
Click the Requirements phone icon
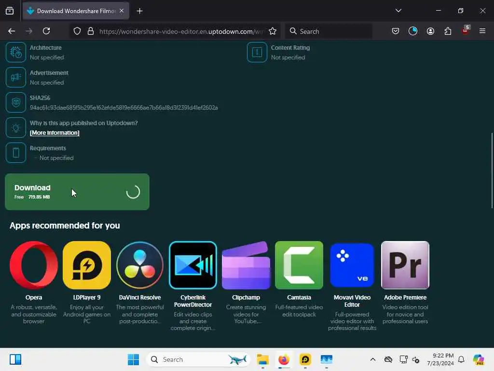point(16,152)
